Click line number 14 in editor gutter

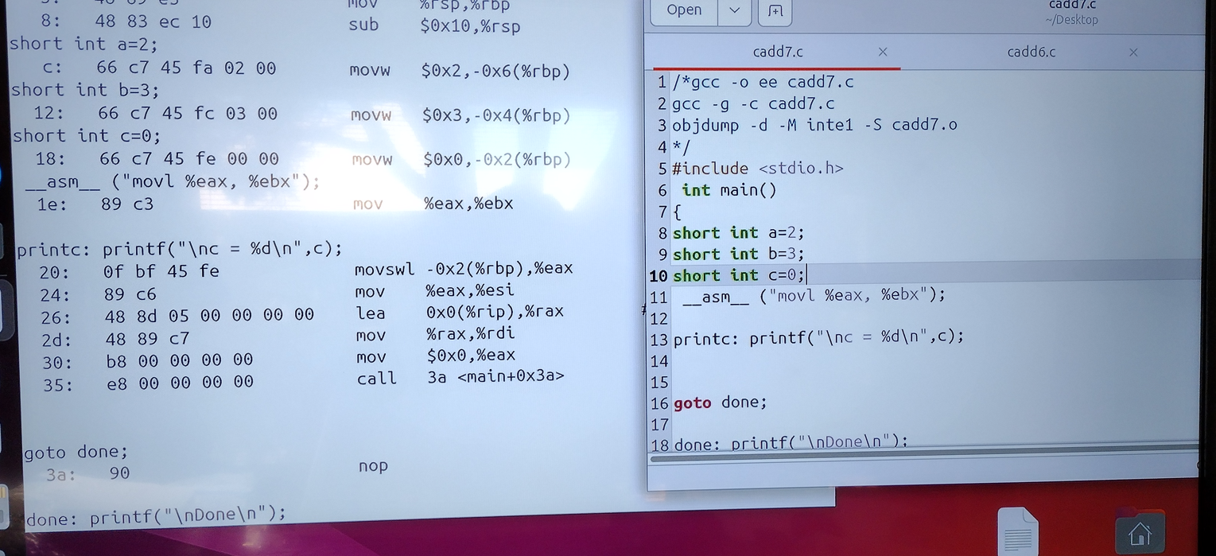tap(659, 361)
